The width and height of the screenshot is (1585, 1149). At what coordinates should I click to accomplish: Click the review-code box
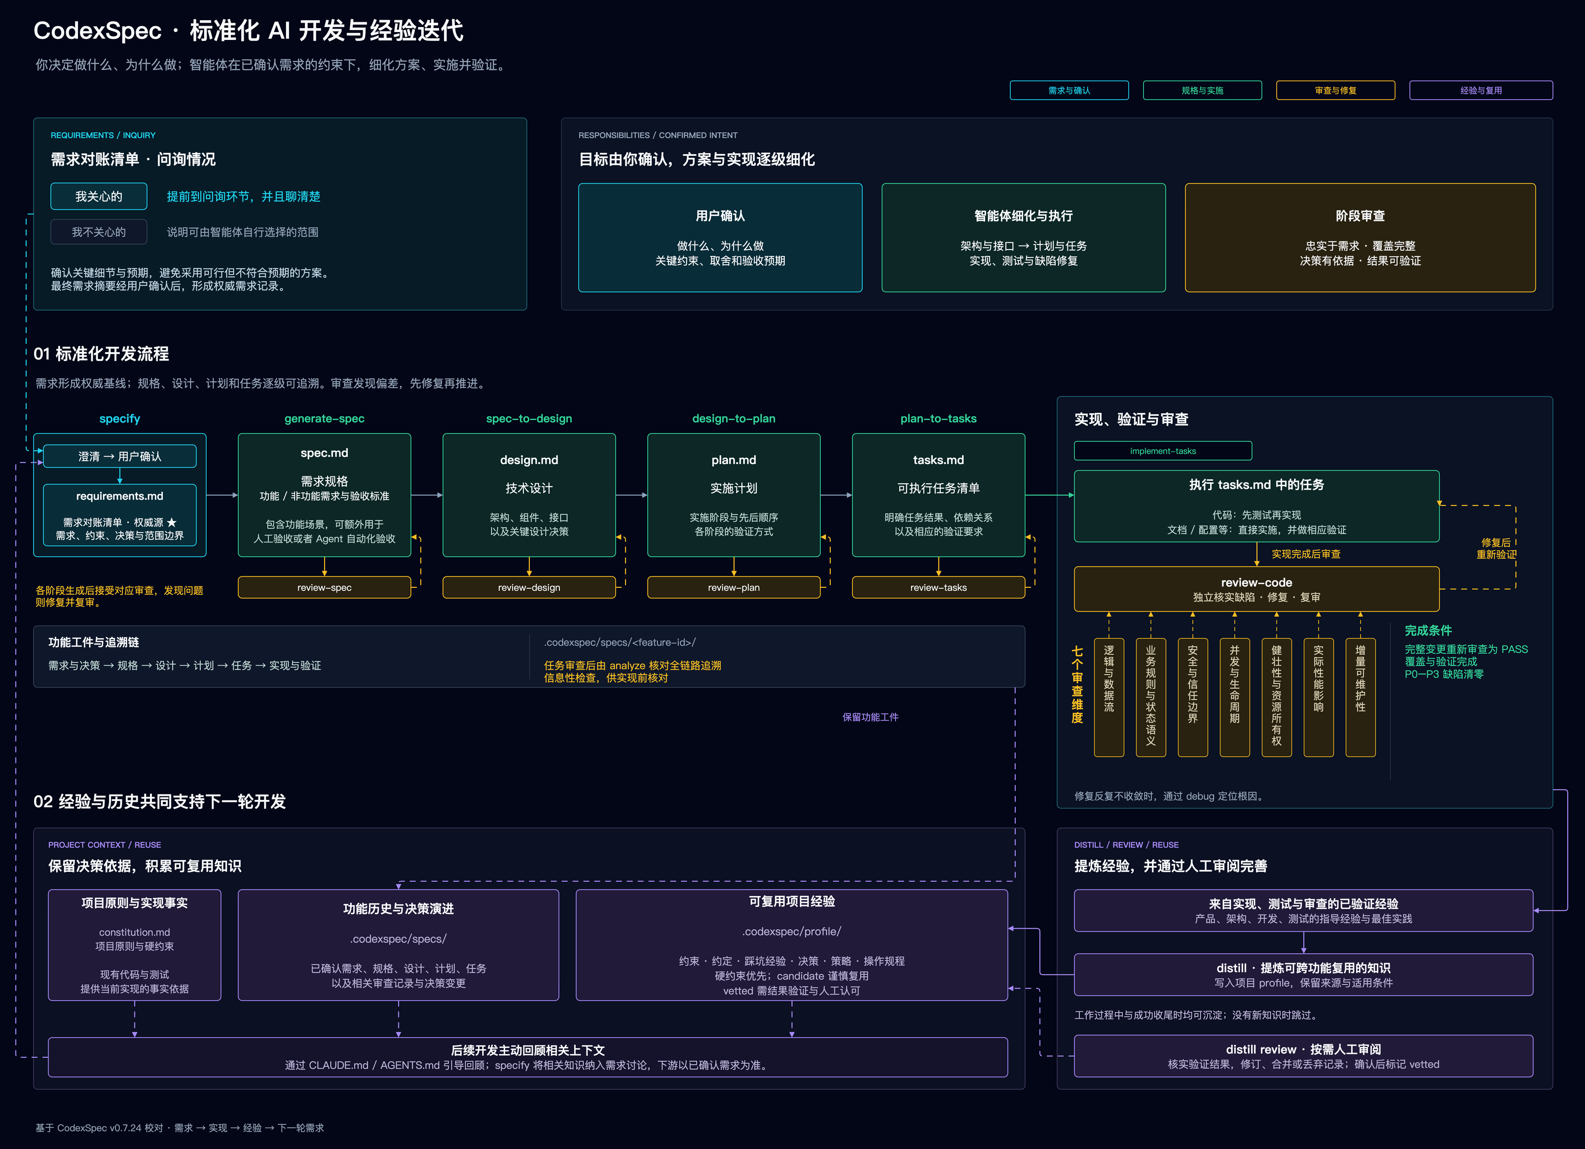coord(1256,589)
